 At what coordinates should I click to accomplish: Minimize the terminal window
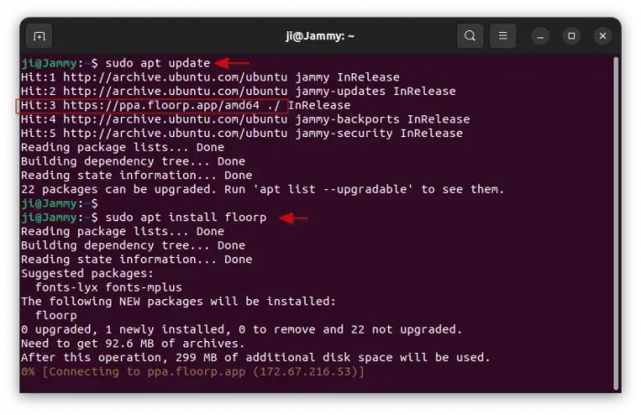pyautogui.click(x=542, y=37)
